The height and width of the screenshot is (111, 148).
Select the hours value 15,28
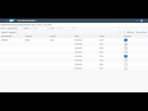coord(101,60)
